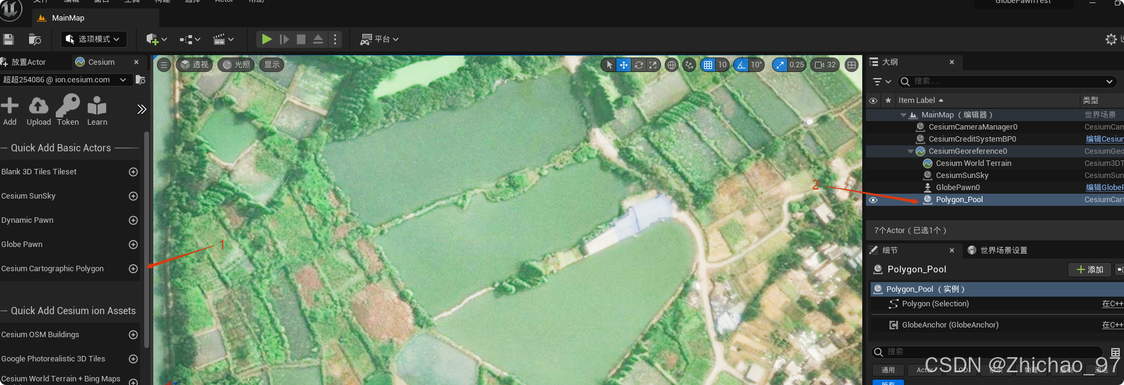Screen dimensions: 1124x385
Task: Collapse the CesiumGeoreference0 tree node
Action: 910,151
